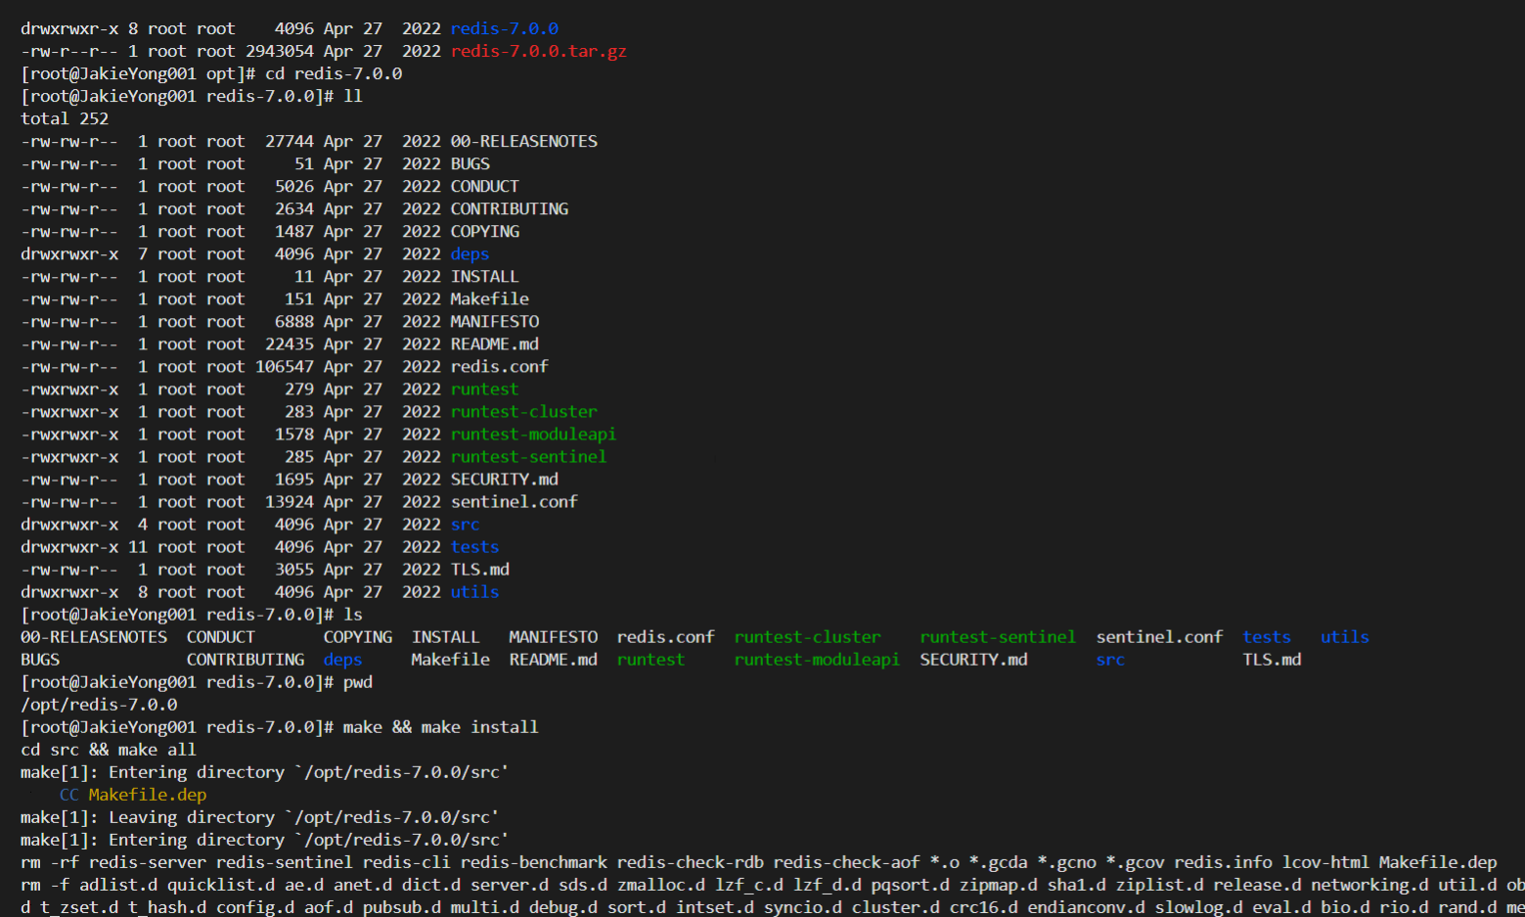Click 00-RELEASENOTES in the ll listing row
This screenshot has width=1525, height=917.
click(x=523, y=141)
